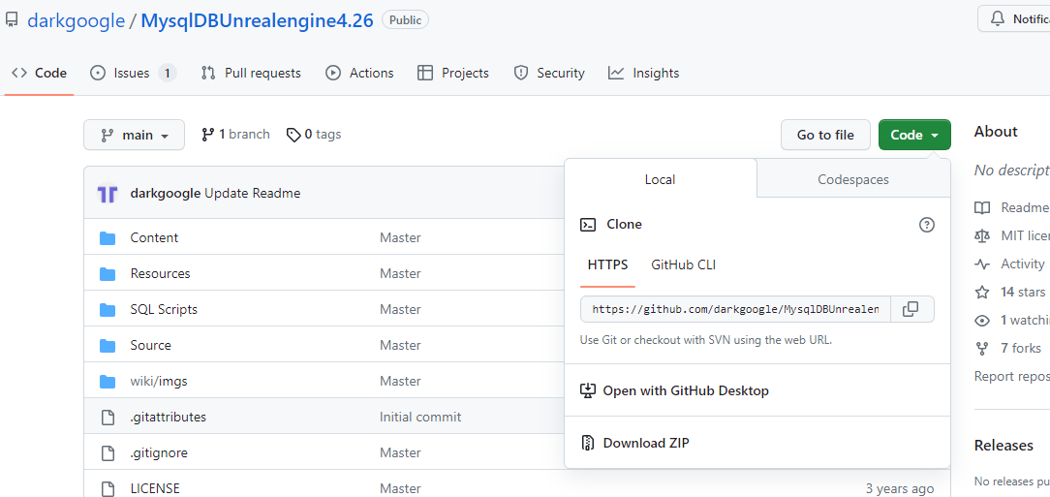Collapse the green Code dropdown button

(x=914, y=135)
